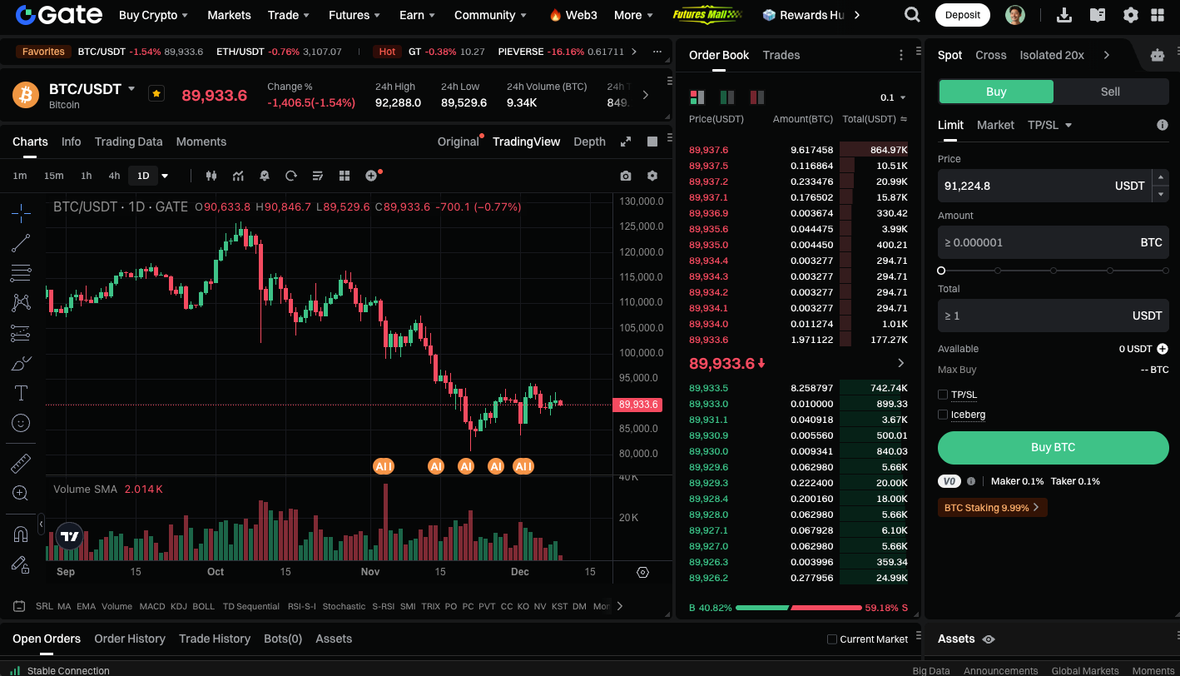The height and width of the screenshot is (676, 1180).
Task: Select the Market order tab
Action: point(995,125)
